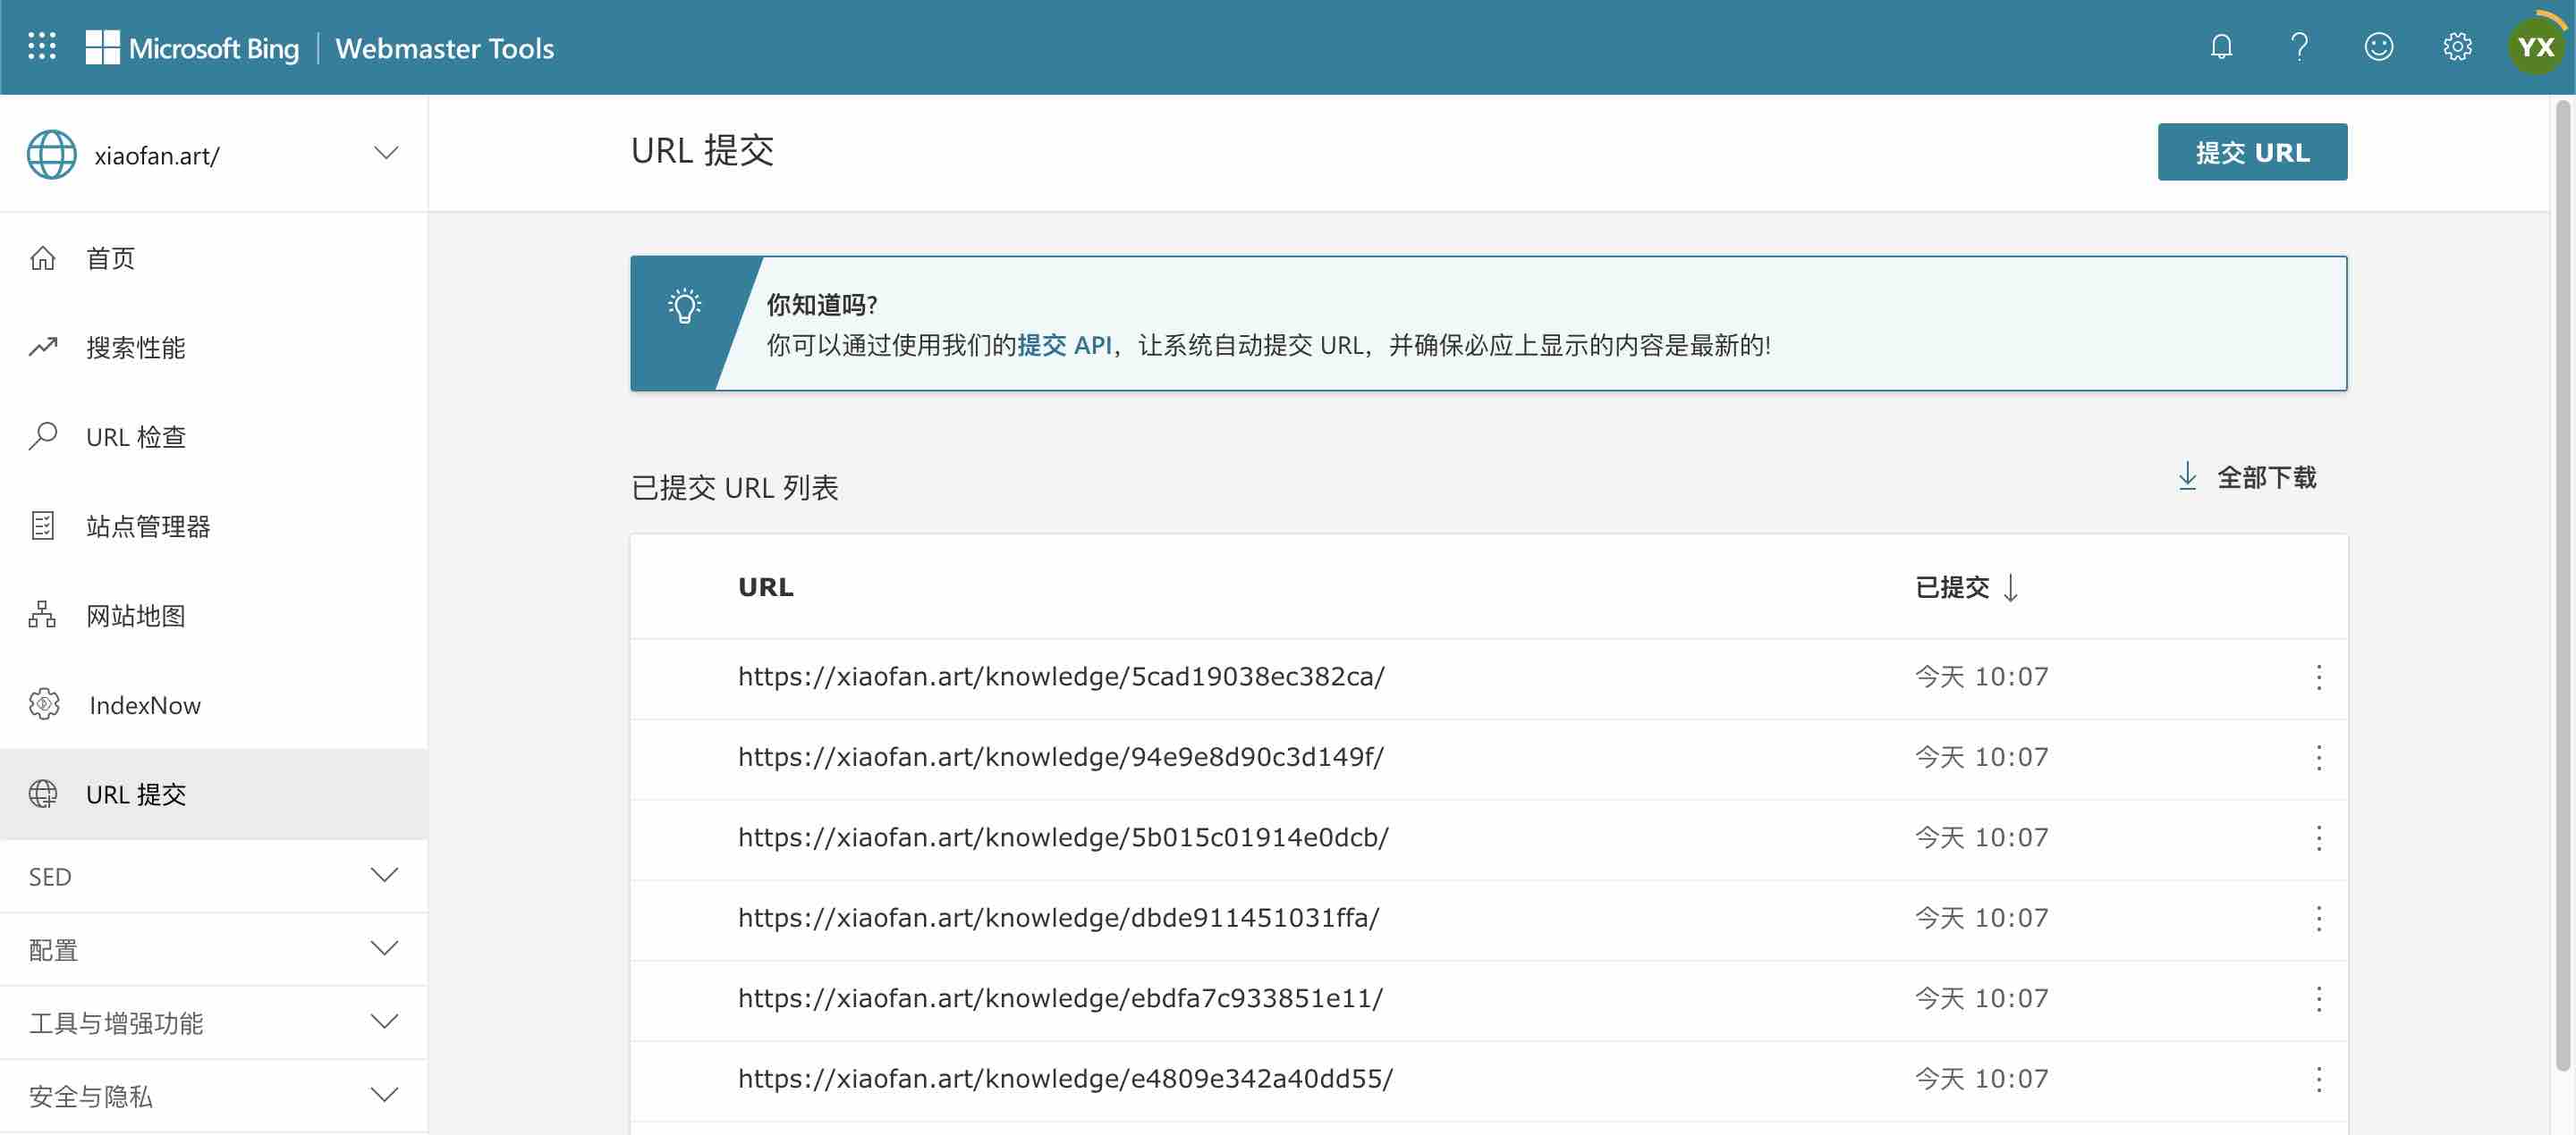Expand the xiaofan.art site selector

click(x=386, y=154)
